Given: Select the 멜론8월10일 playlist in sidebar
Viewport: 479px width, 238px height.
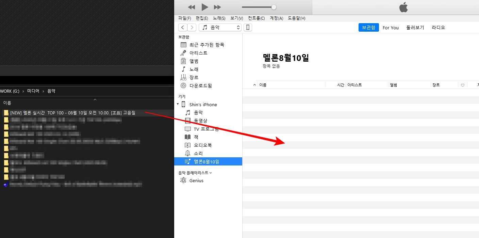Looking at the screenshot, I should pyautogui.click(x=208, y=161).
